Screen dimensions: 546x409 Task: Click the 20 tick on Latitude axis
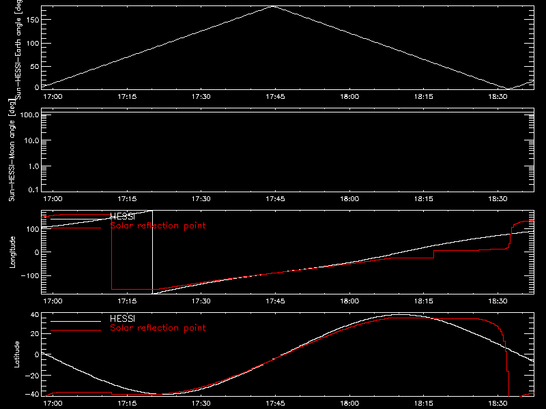tap(35, 334)
